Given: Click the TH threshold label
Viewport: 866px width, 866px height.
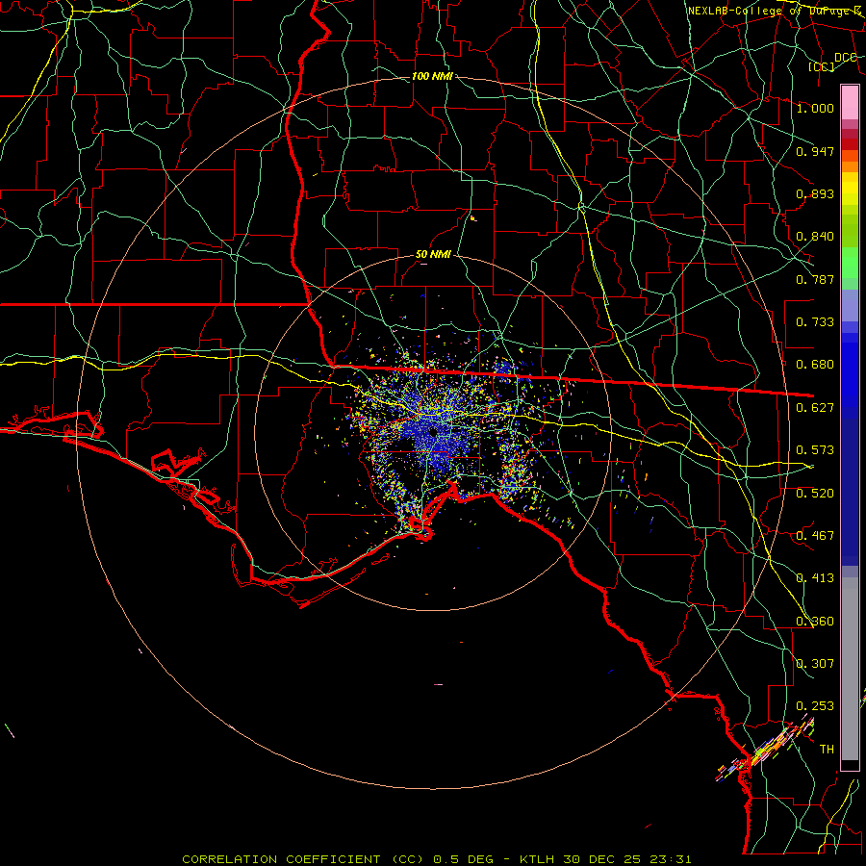Looking at the screenshot, I should click(827, 749).
